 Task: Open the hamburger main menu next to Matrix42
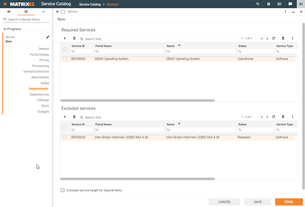point(5,4)
